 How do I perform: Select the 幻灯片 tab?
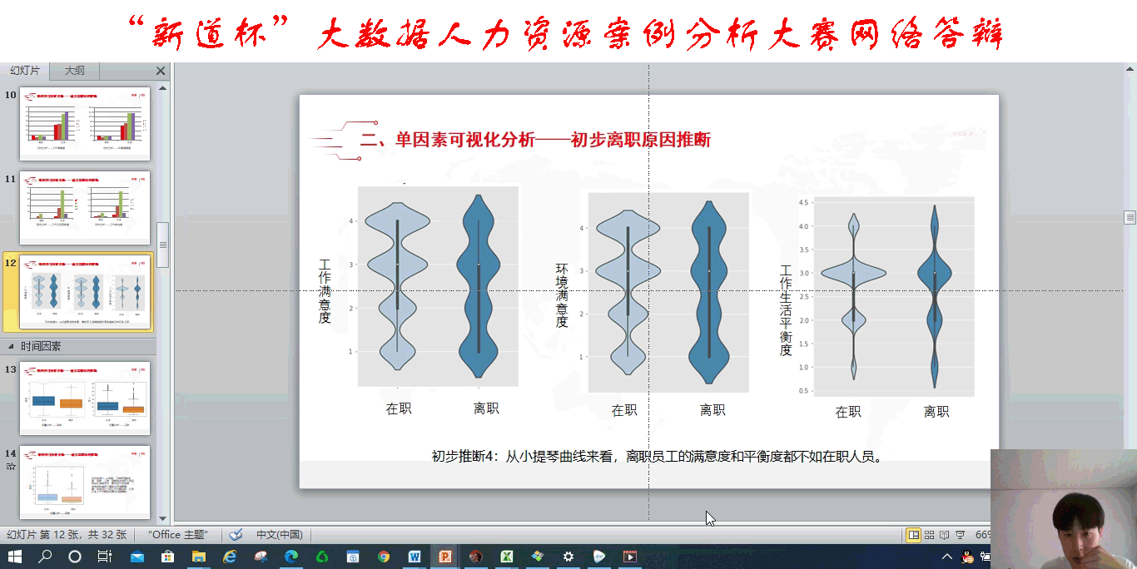[25, 71]
